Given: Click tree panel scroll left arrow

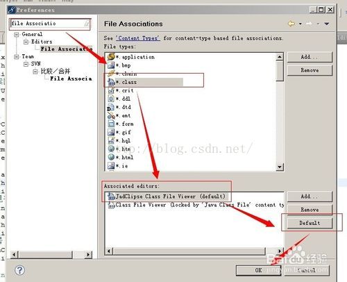Looking at the screenshot, I should 14,255.
